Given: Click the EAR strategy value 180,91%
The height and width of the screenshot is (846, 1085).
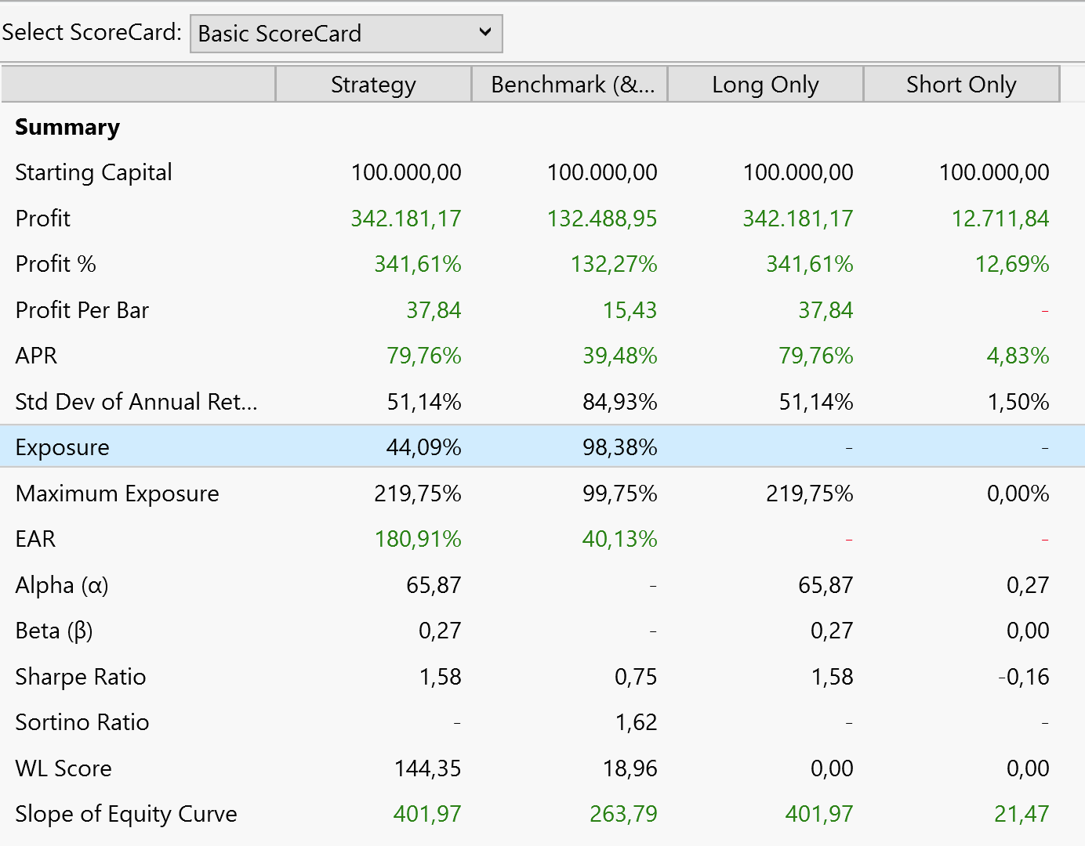Looking at the screenshot, I should pos(418,539).
